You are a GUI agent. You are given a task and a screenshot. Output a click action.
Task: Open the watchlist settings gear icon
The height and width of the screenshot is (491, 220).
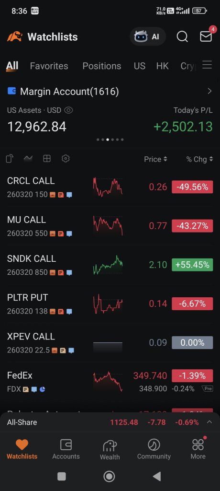click(66, 158)
